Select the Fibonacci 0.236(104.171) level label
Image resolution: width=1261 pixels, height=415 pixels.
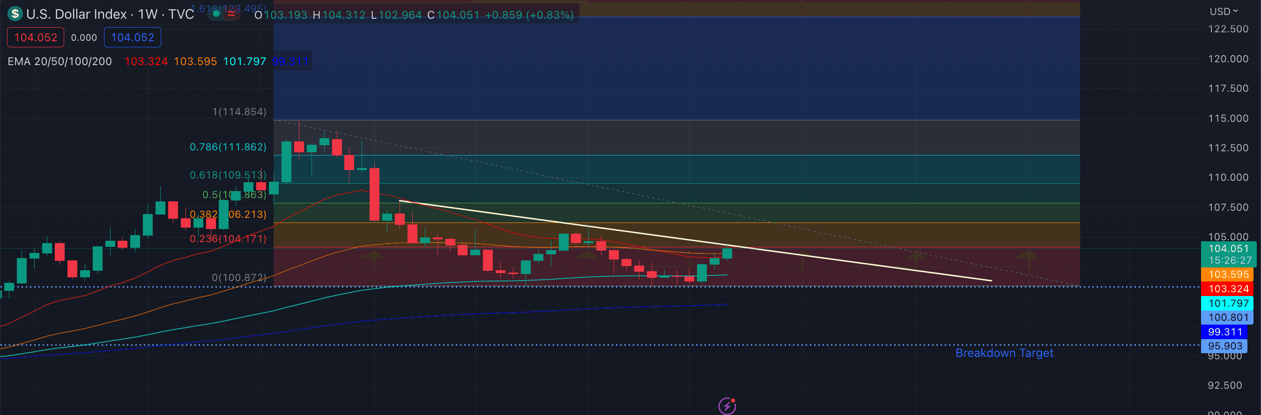click(x=228, y=239)
